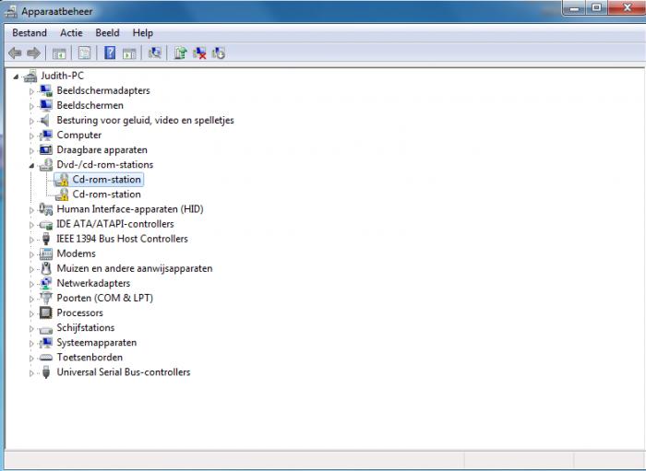Click the warning icon of first Cd-rom-station
The height and width of the screenshot is (471, 646).
tap(62, 180)
